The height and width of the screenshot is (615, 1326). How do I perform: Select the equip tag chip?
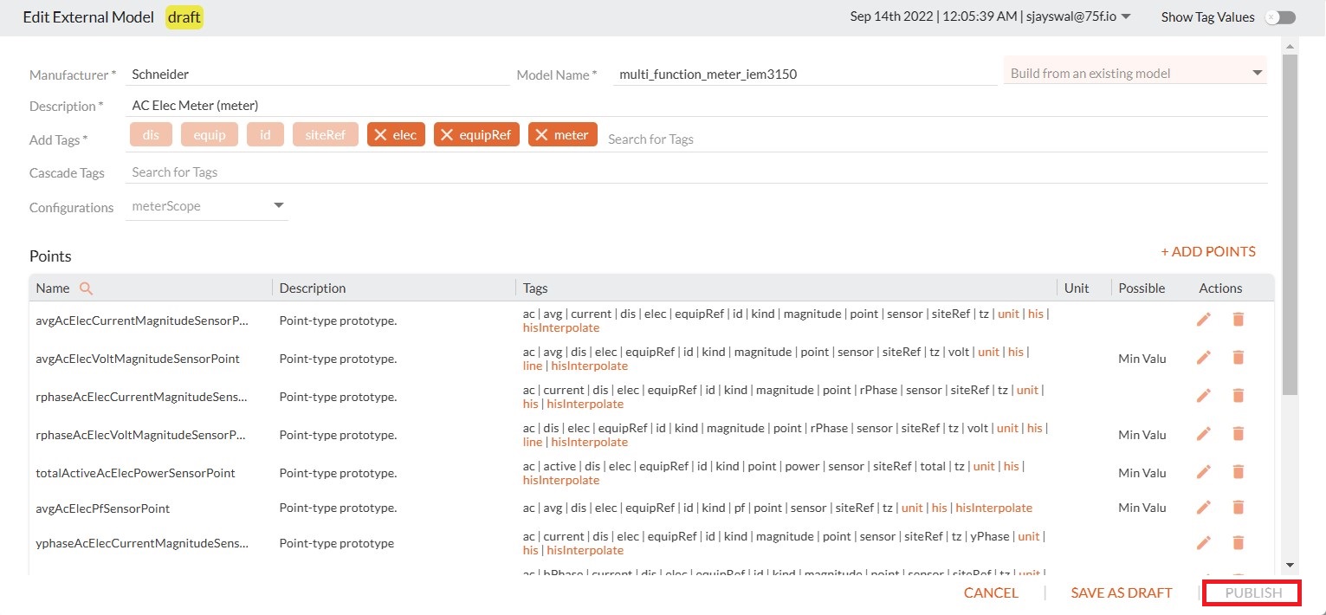pos(210,134)
